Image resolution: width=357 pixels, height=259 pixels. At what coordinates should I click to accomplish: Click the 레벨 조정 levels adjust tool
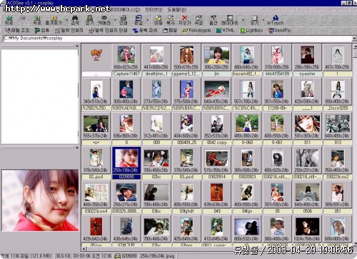17,31
